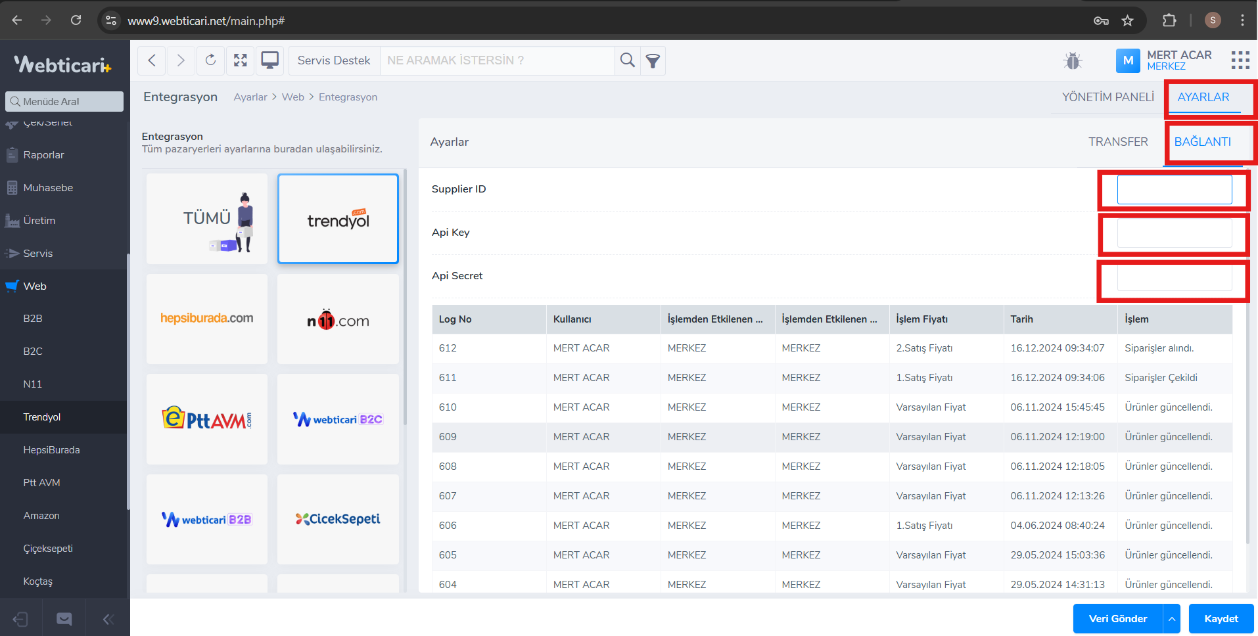Toggle fullscreen expand icon in toolbar
The image size is (1258, 636).
point(241,60)
